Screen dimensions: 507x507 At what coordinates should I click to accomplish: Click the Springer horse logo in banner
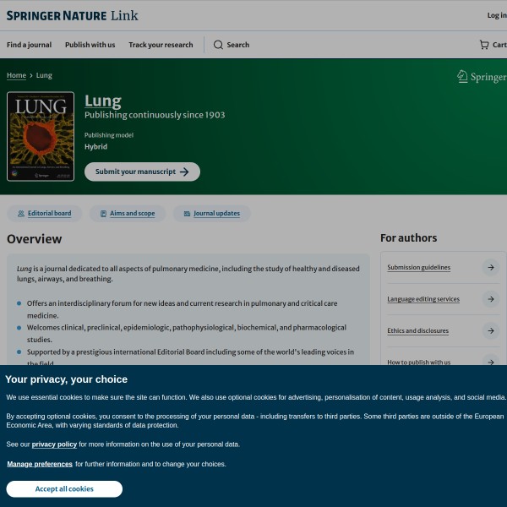tap(462, 77)
